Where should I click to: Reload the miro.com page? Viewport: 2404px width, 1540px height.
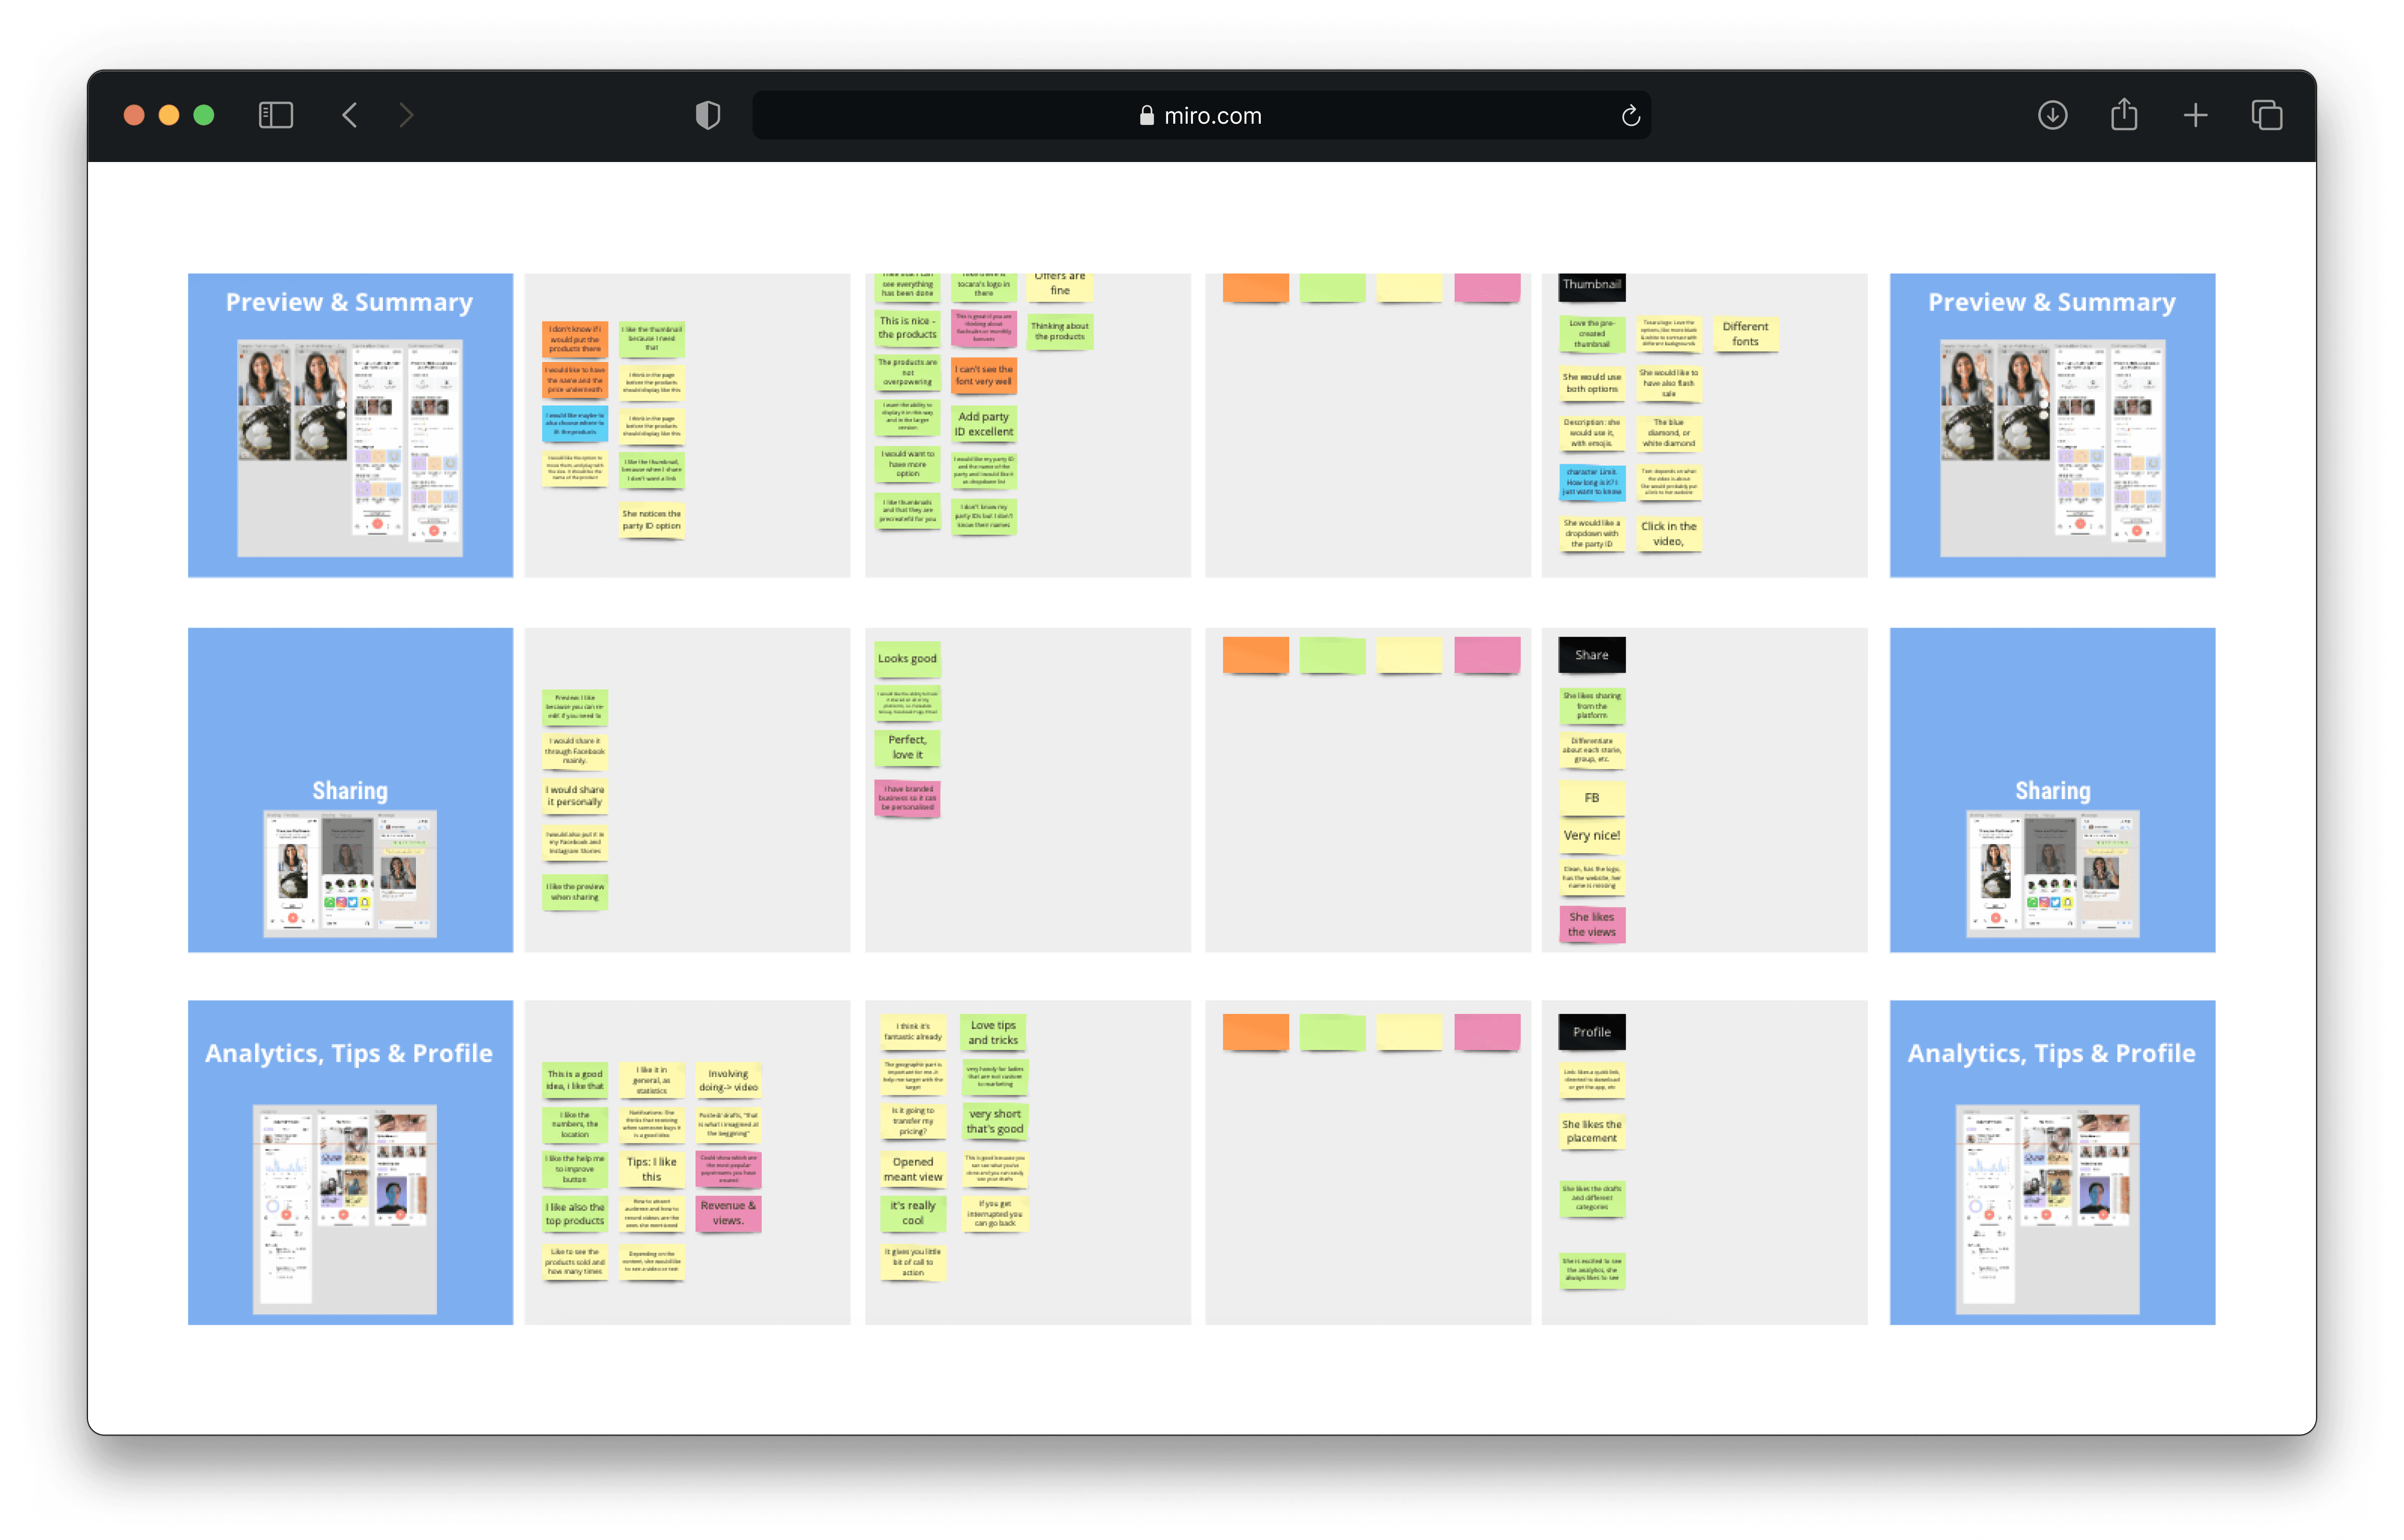(1630, 116)
